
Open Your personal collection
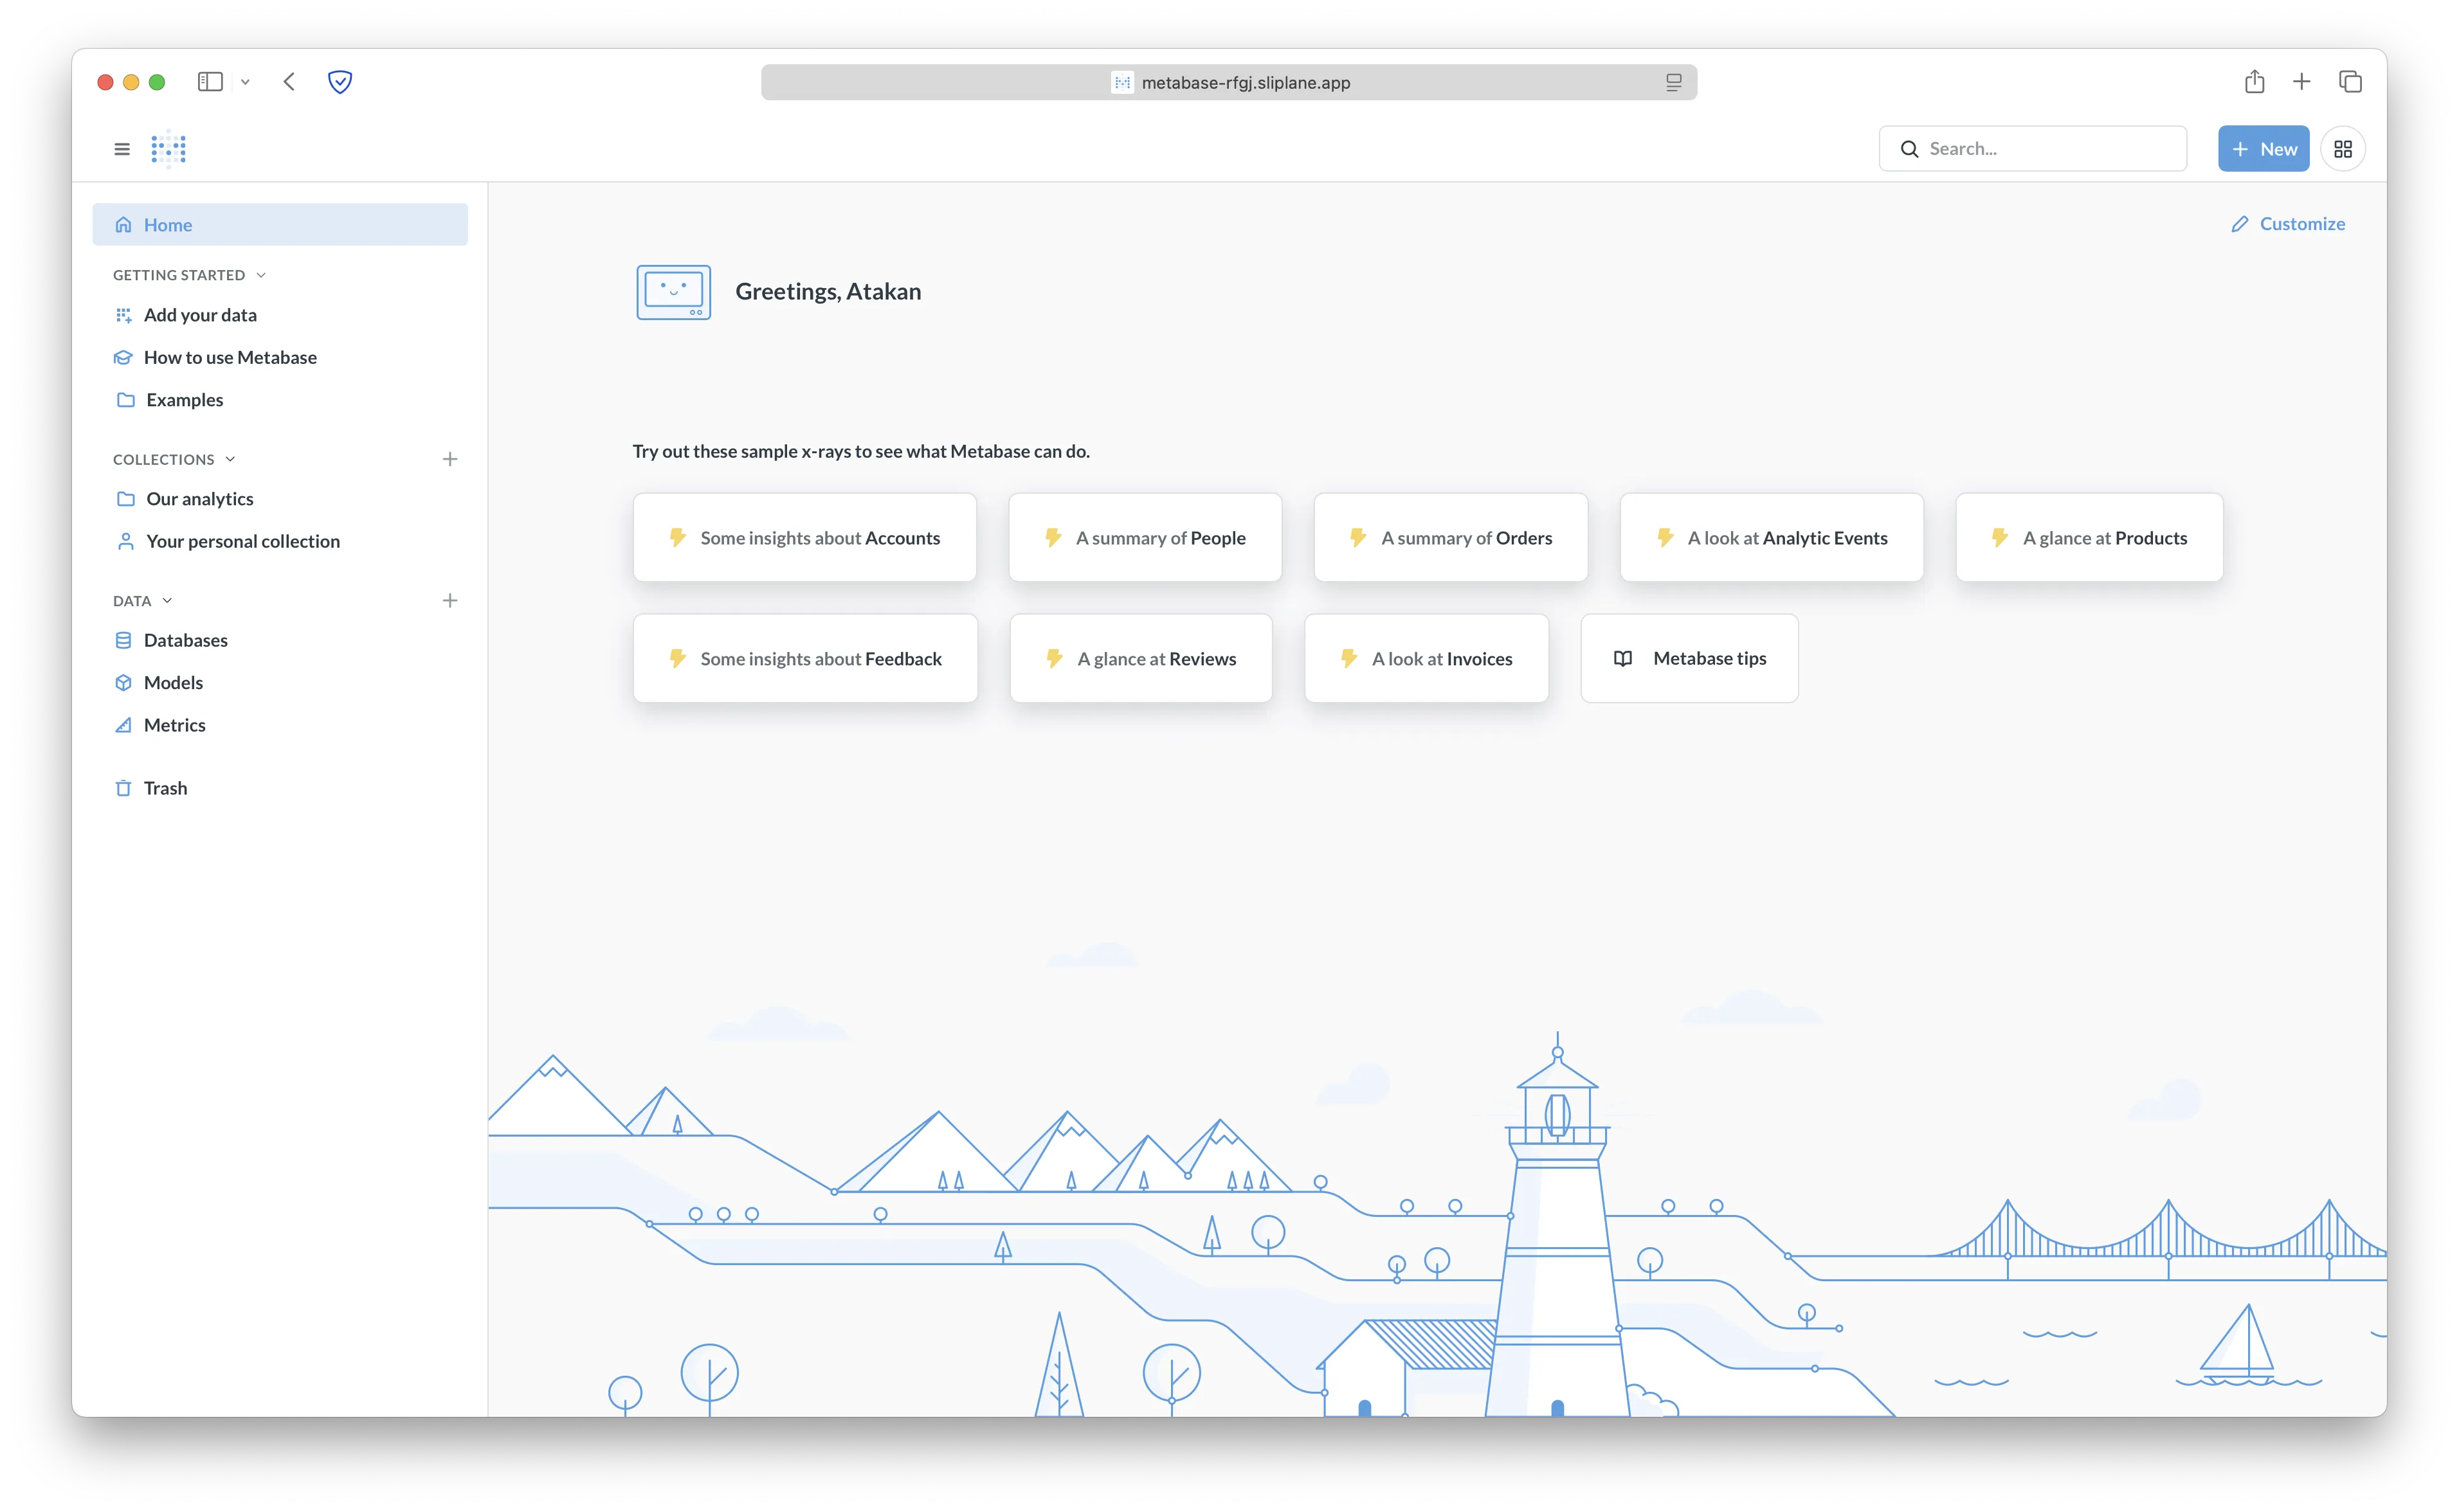coord(243,541)
